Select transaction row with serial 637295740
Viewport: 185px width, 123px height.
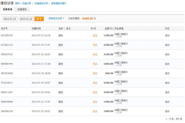7,36
